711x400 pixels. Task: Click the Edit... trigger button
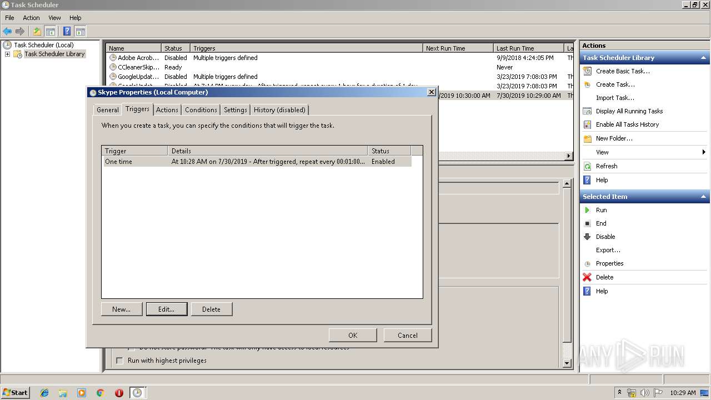tap(167, 309)
